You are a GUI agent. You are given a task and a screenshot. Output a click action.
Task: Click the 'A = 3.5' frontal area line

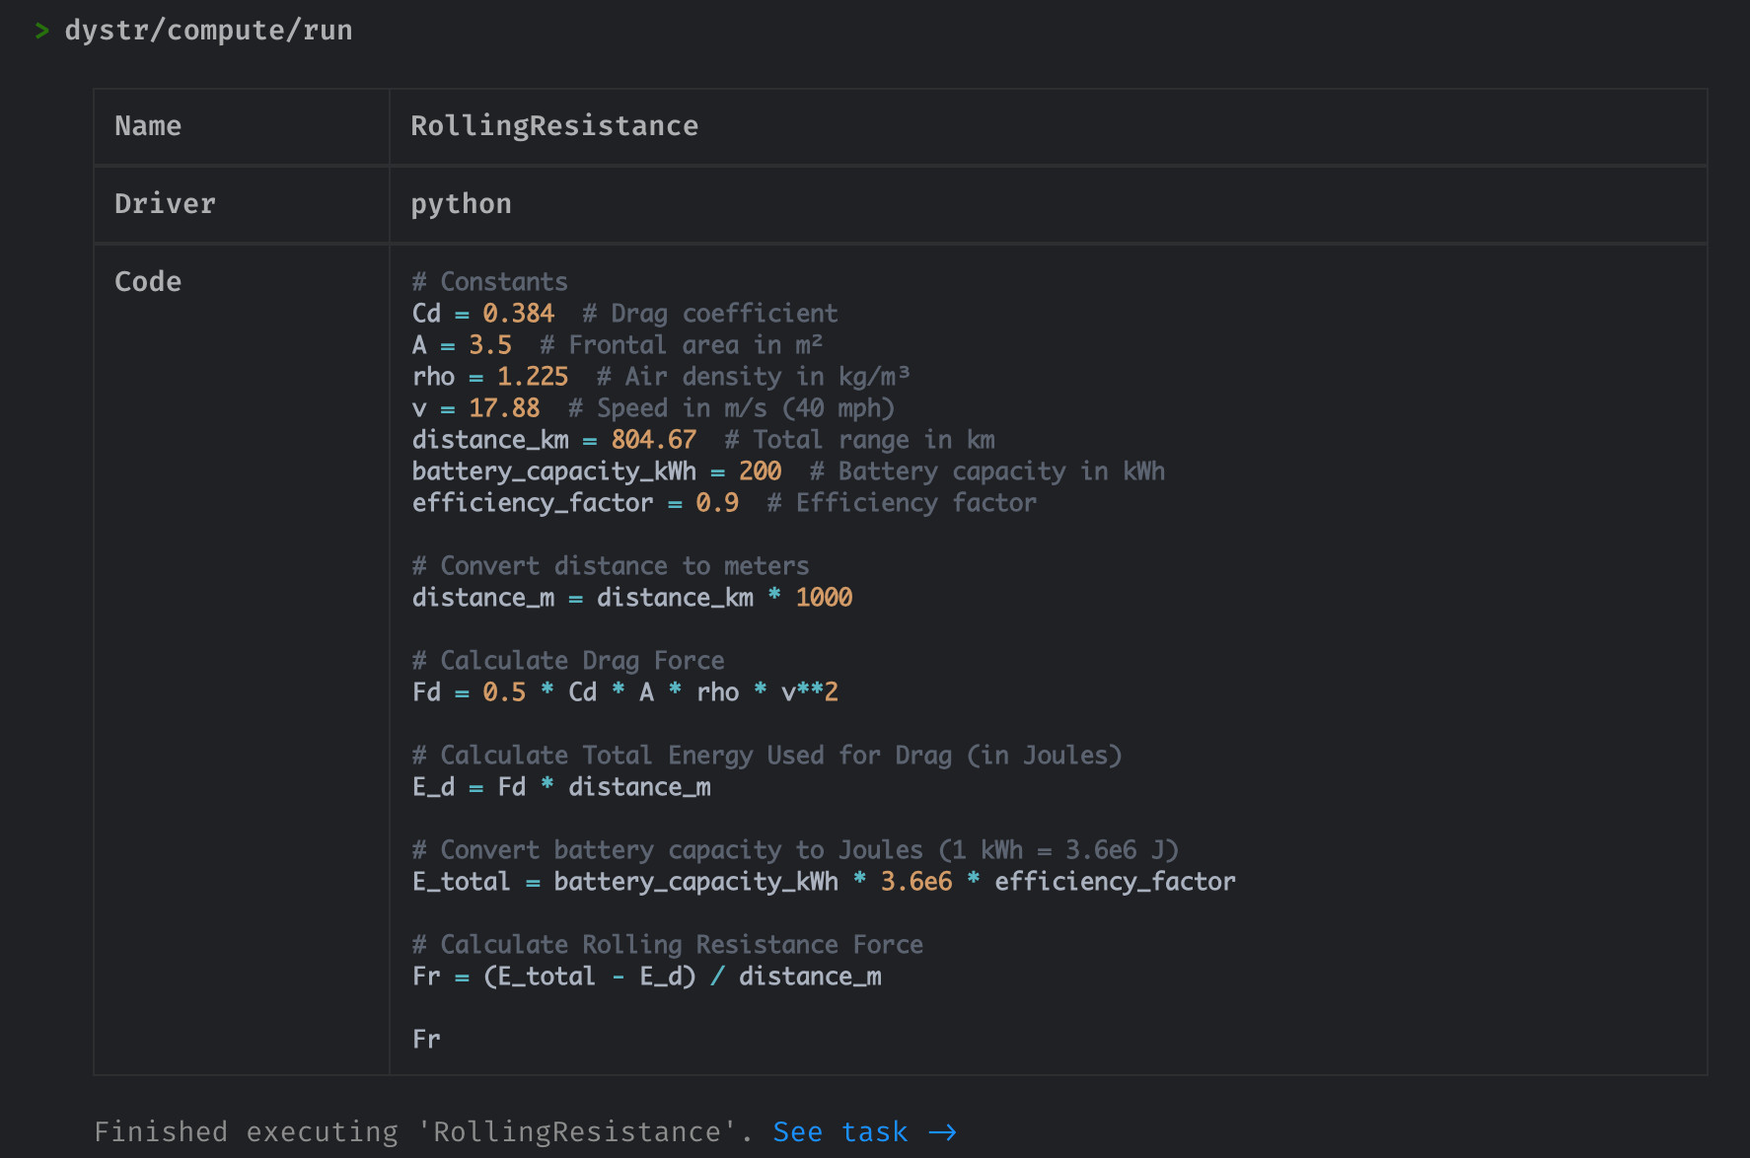click(618, 345)
